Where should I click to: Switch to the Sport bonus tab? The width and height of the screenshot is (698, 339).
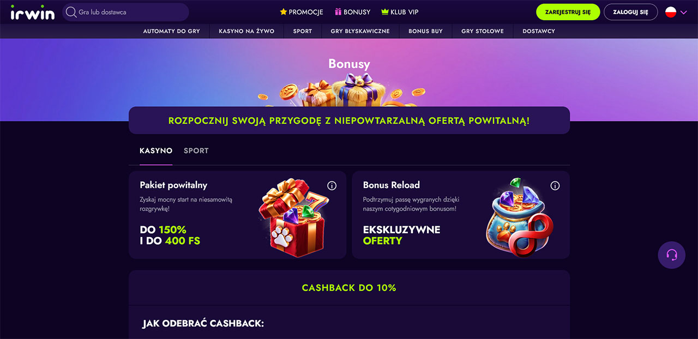196,151
